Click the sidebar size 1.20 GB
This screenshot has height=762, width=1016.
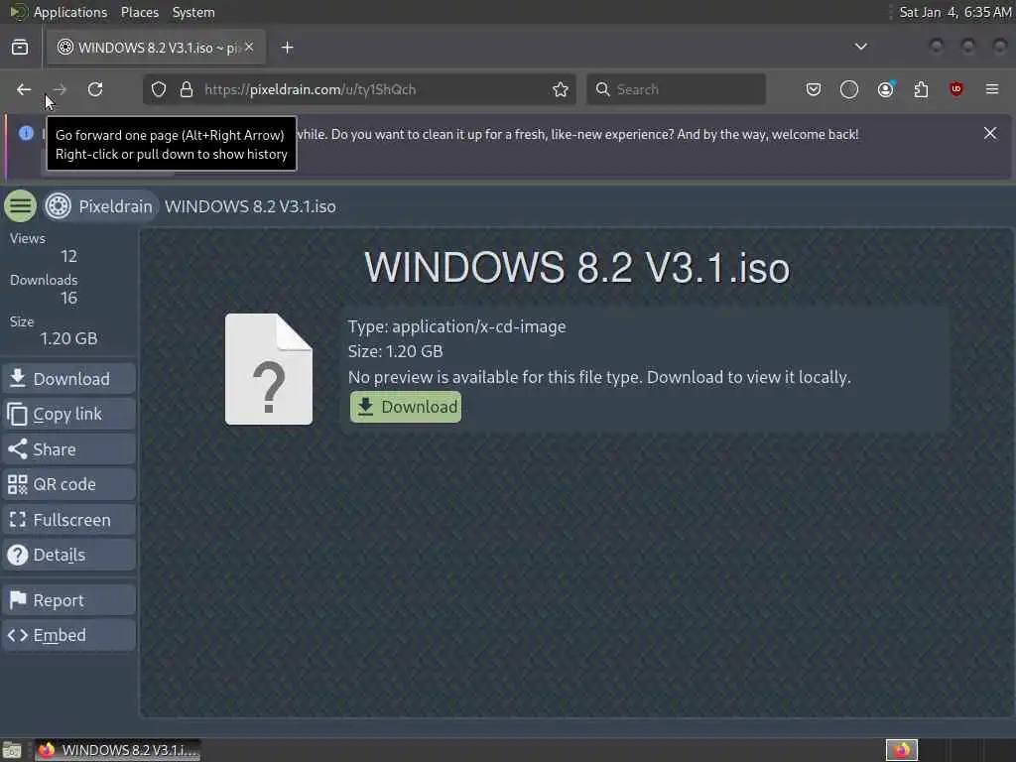click(x=68, y=338)
